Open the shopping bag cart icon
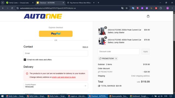 (148, 16)
